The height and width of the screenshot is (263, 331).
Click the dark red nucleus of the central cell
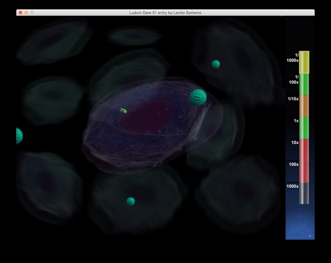pyautogui.click(x=146, y=117)
